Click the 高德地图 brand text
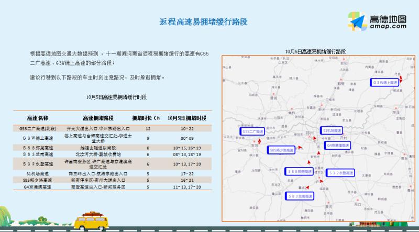The height and width of the screenshot is (232, 419). (388, 19)
